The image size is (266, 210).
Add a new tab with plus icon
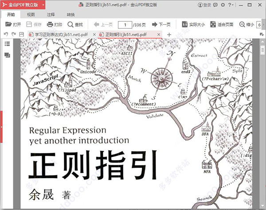pos(169,35)
